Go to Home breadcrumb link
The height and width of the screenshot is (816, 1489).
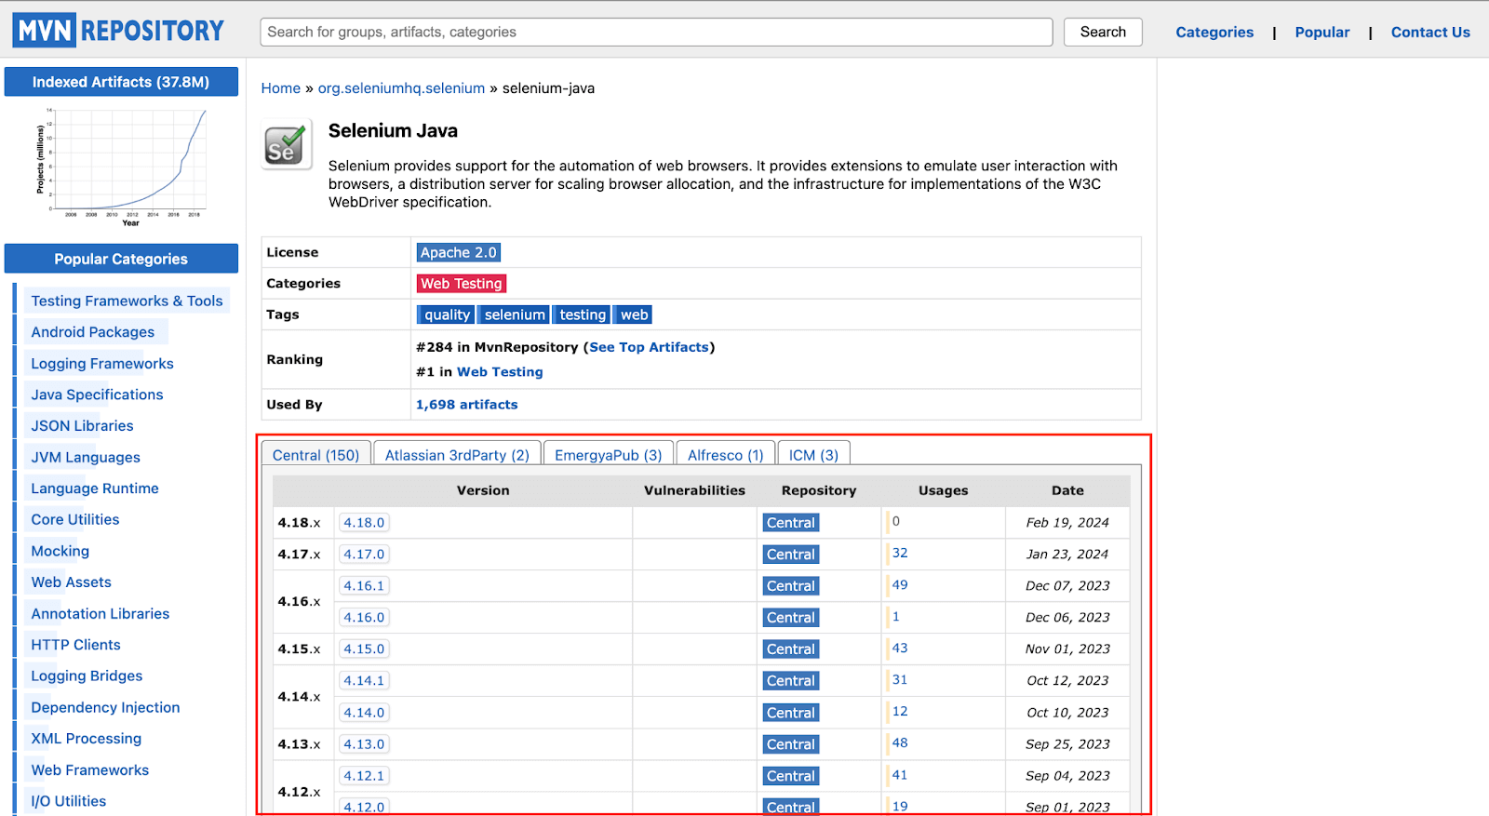pyautogui.click(x=281, y=88)
